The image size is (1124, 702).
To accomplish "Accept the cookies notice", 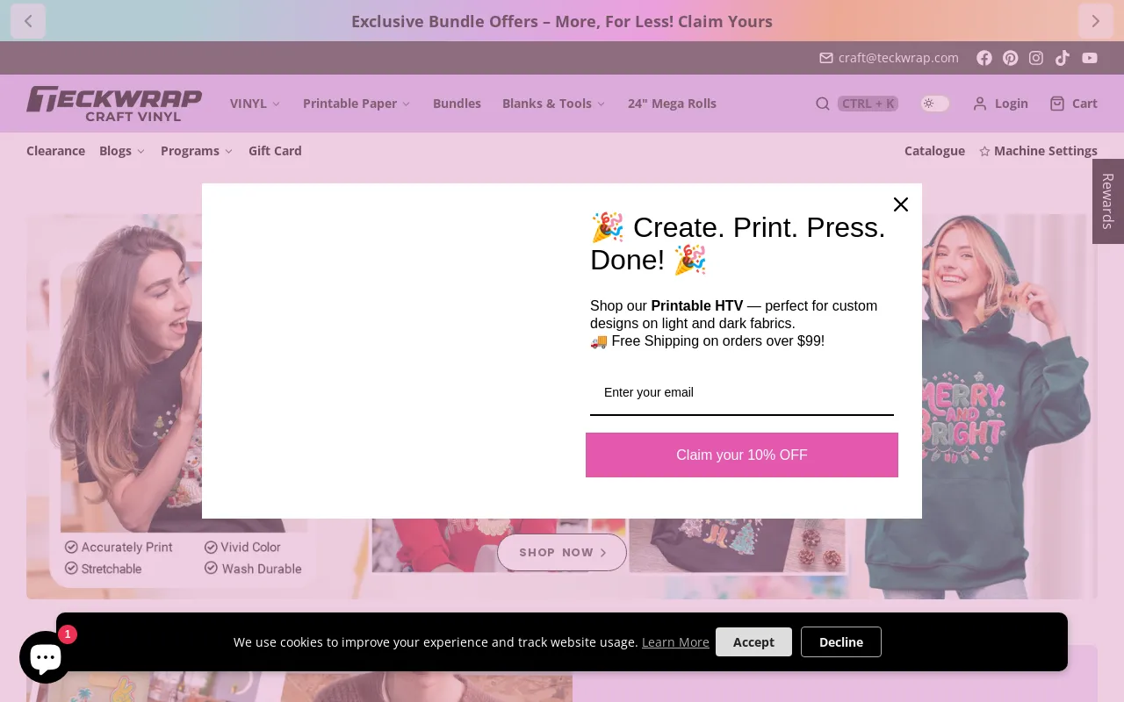I will 753,641.
